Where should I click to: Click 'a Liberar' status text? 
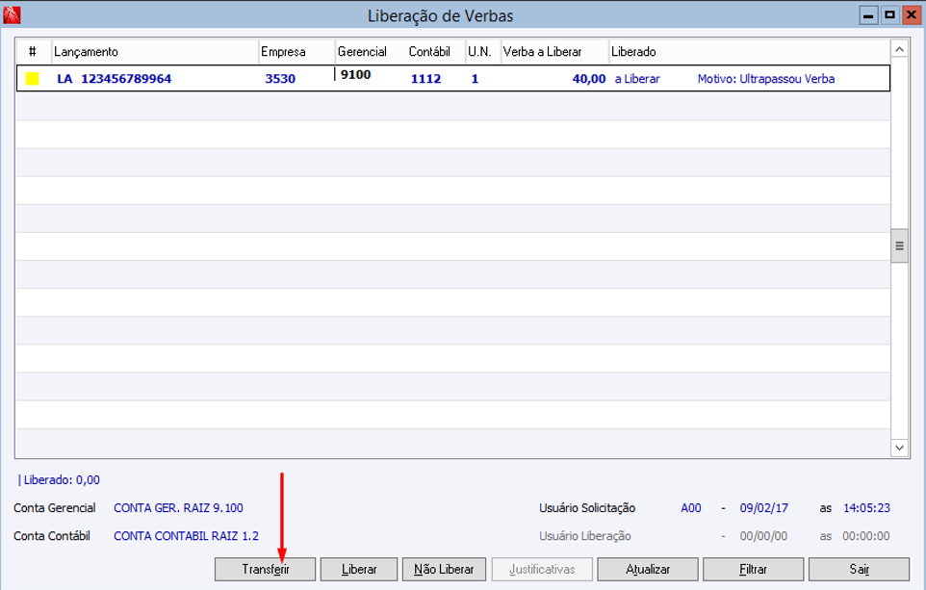coord(637,79)
